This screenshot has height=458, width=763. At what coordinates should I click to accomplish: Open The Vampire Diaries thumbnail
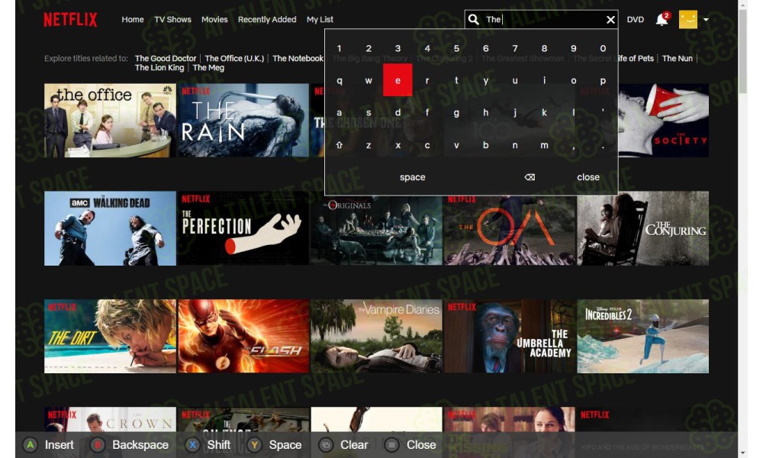click(376, 337)
